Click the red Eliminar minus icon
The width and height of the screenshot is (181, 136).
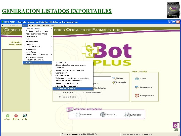(x=16, y=116)
